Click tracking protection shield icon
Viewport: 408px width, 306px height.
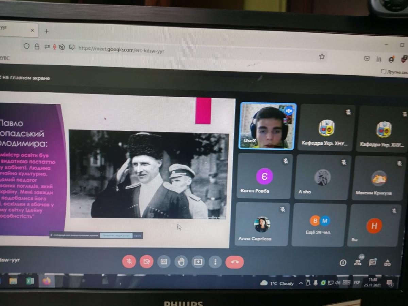(27, 46)
